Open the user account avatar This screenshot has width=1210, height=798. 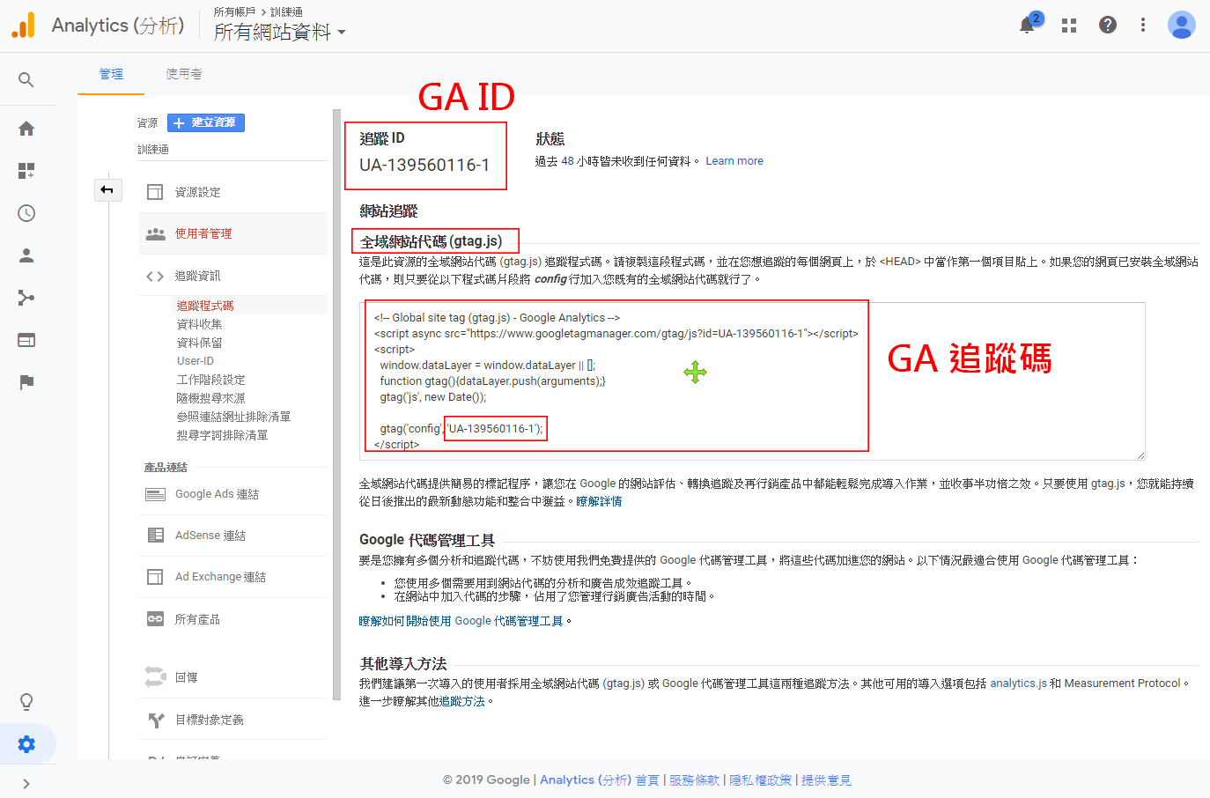tap(1181, 25)
